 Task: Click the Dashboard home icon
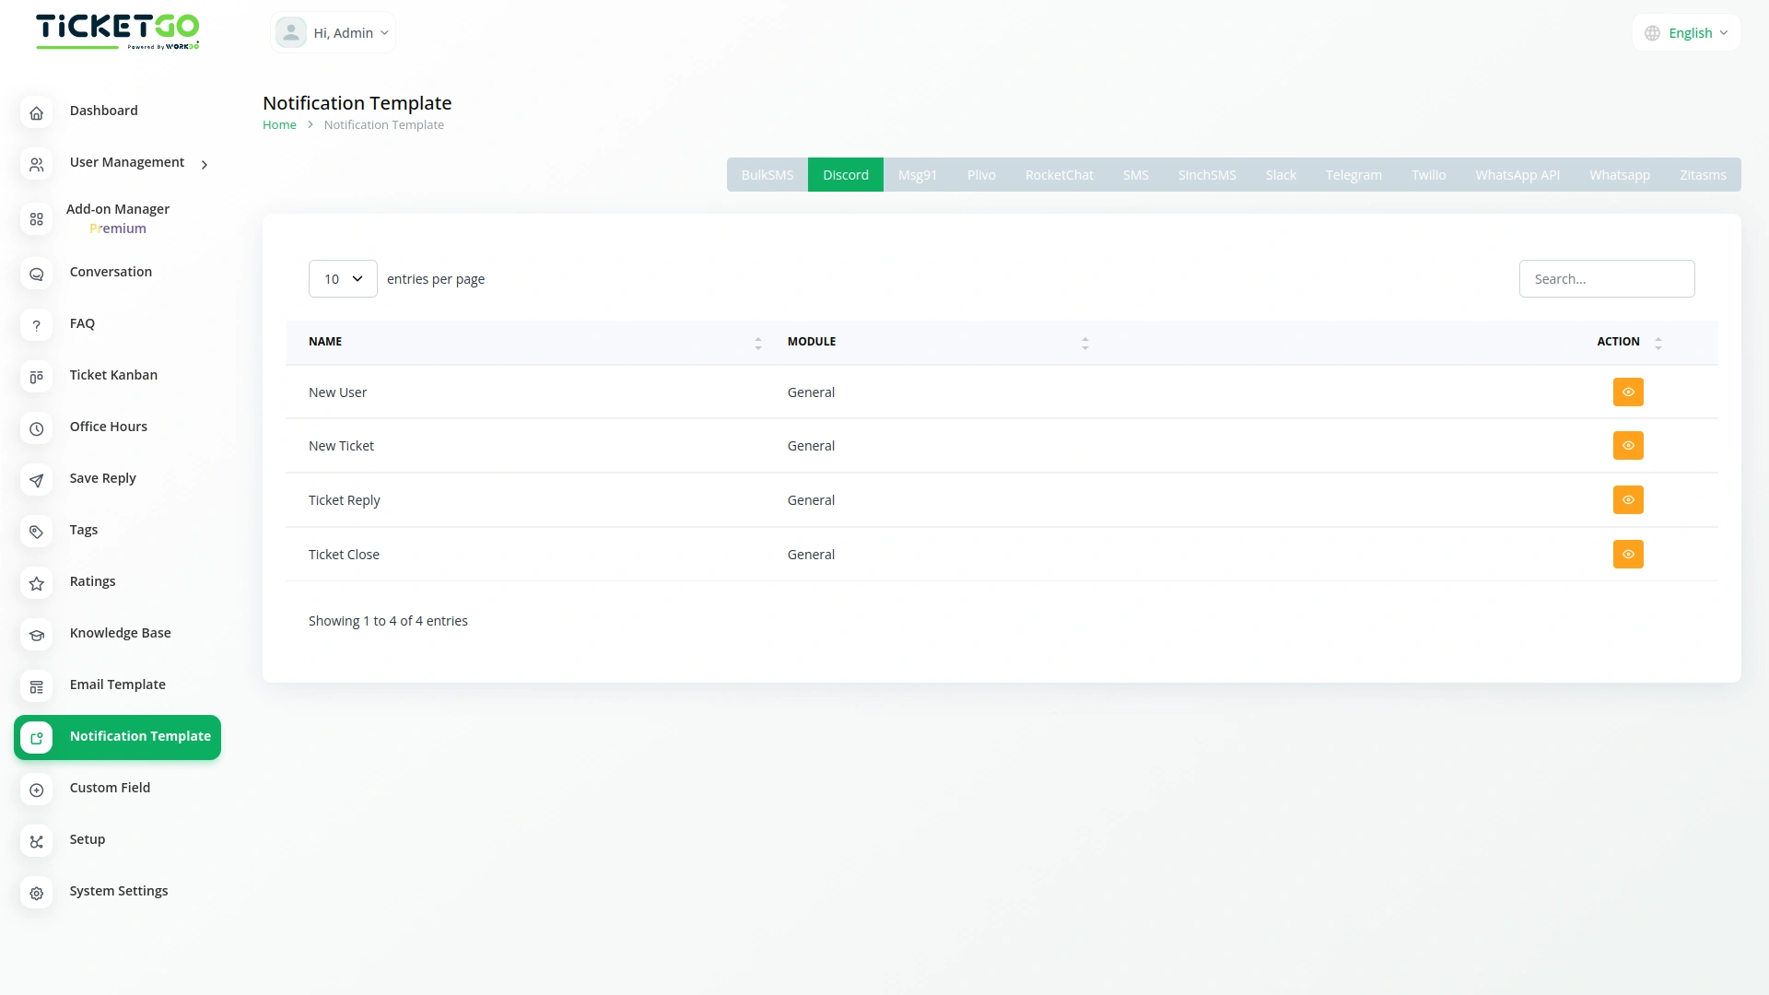tap(36, 112)
